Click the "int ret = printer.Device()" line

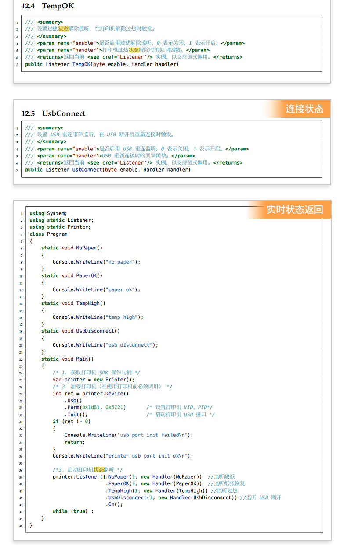[x=91, y=394]
